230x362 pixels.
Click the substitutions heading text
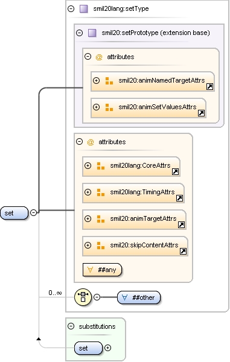point(97,326)
